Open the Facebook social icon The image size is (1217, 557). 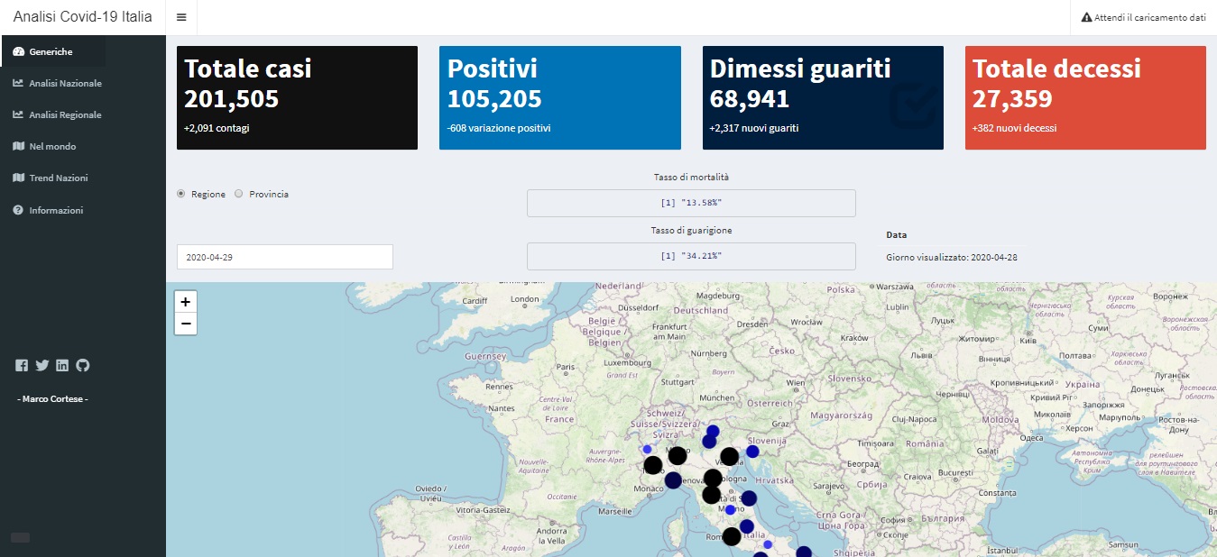23,365
